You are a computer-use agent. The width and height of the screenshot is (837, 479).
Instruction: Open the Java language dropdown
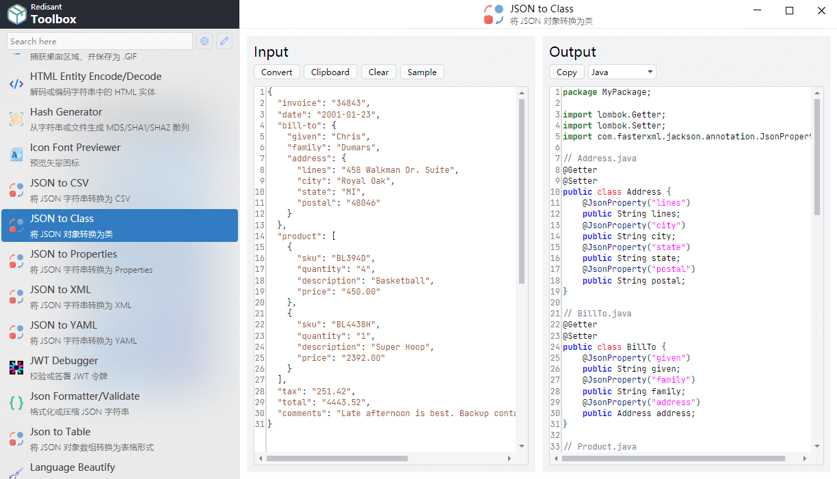click(x=622, y=72)
